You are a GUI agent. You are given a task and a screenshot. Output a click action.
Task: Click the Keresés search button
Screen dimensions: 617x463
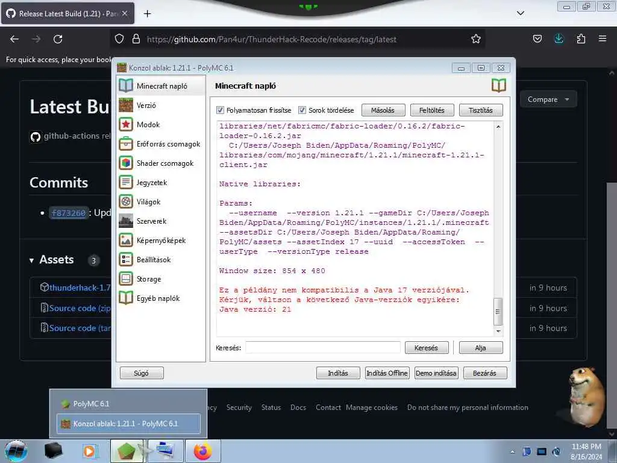pyautogui.click(x=426, y=348)
